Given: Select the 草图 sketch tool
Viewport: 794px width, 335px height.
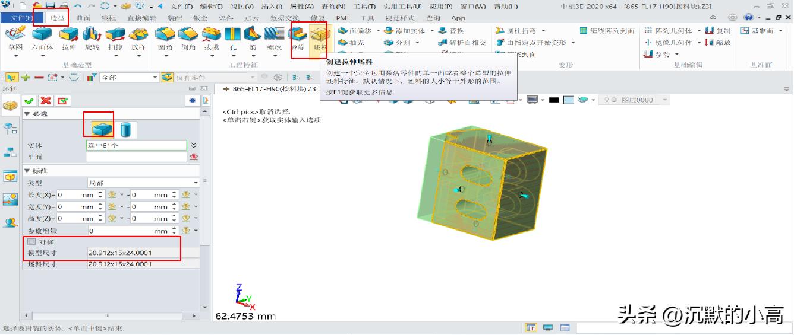Looking at the screenshot, I should point(15,38).
